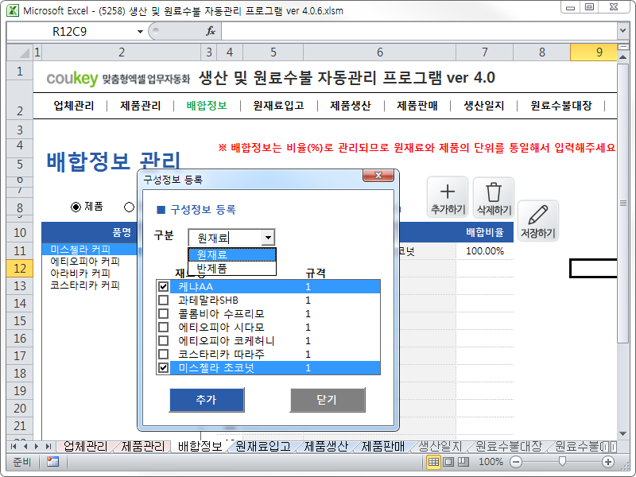Open the 제품관리 menu

tap(141, 106)
